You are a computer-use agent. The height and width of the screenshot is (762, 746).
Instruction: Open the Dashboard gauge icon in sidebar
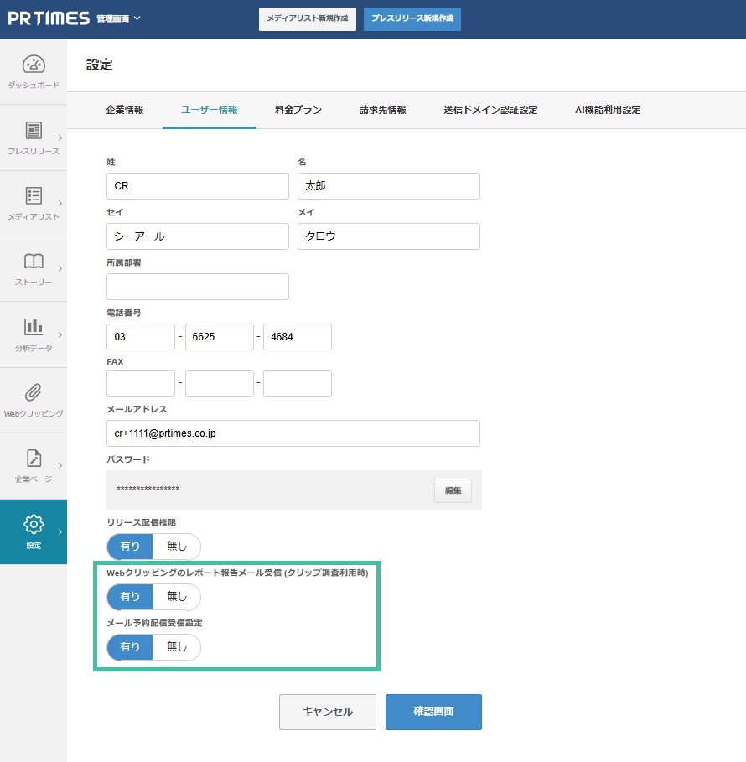click(34, 65)
